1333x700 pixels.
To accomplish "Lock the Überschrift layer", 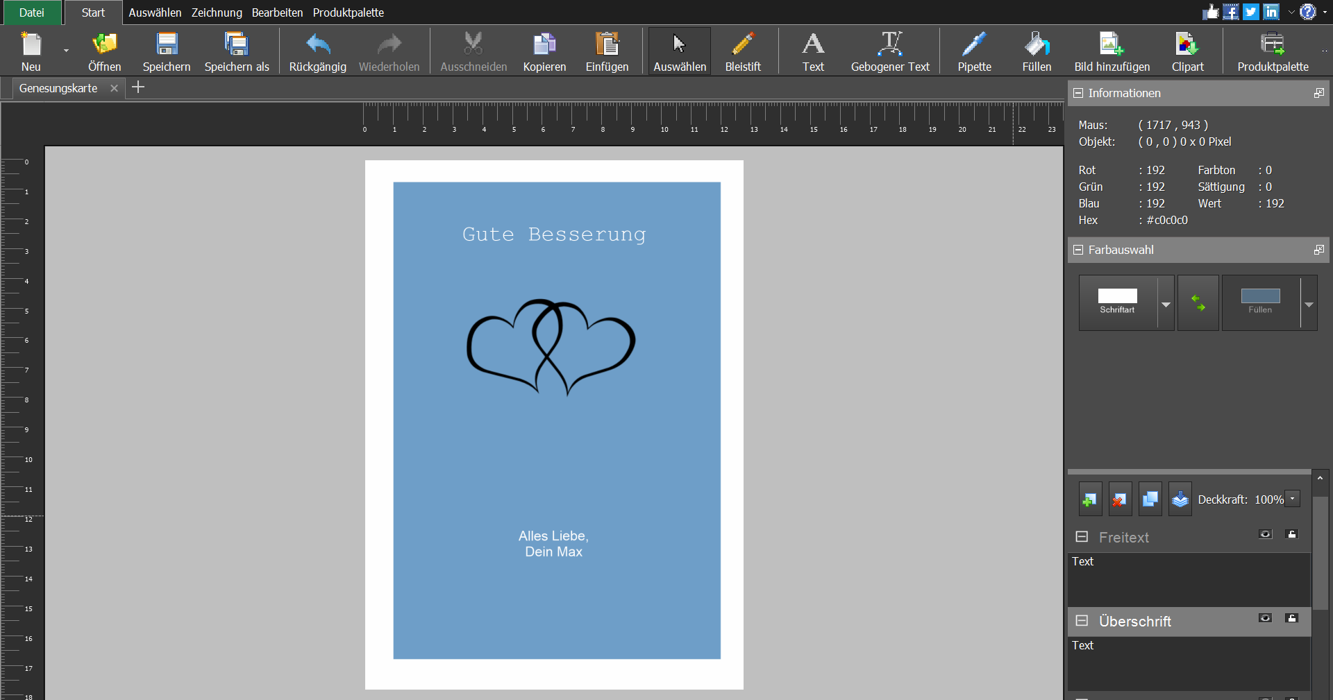I will pos(1291,618).
